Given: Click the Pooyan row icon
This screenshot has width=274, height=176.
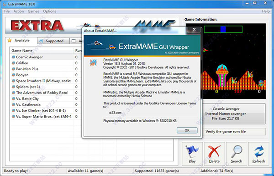Looking at the screenshot, I should pyautogui.click(x=13, y=75).
